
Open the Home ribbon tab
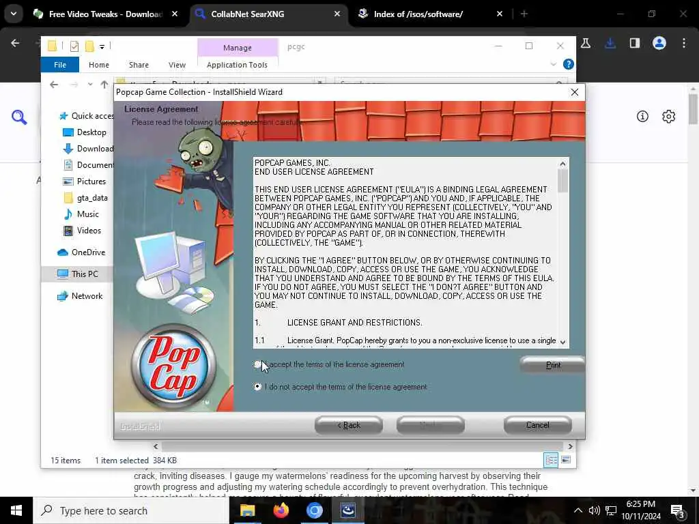pyautogui.click(x=99, y=65)
